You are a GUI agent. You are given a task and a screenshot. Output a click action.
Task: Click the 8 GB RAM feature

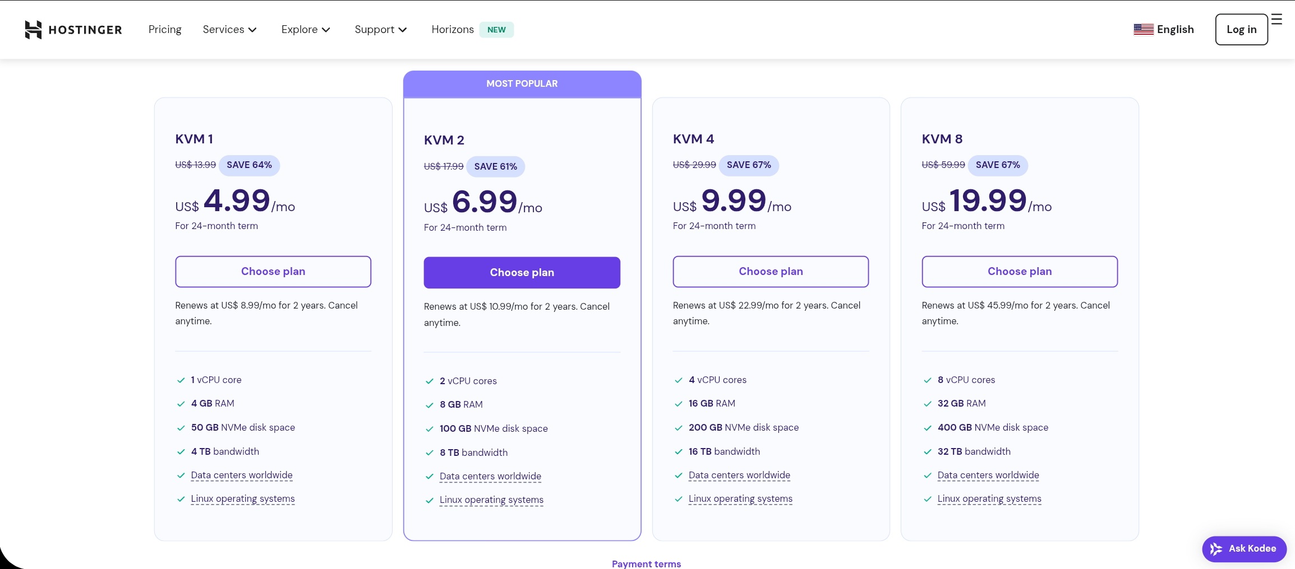(x=461, y=405)
